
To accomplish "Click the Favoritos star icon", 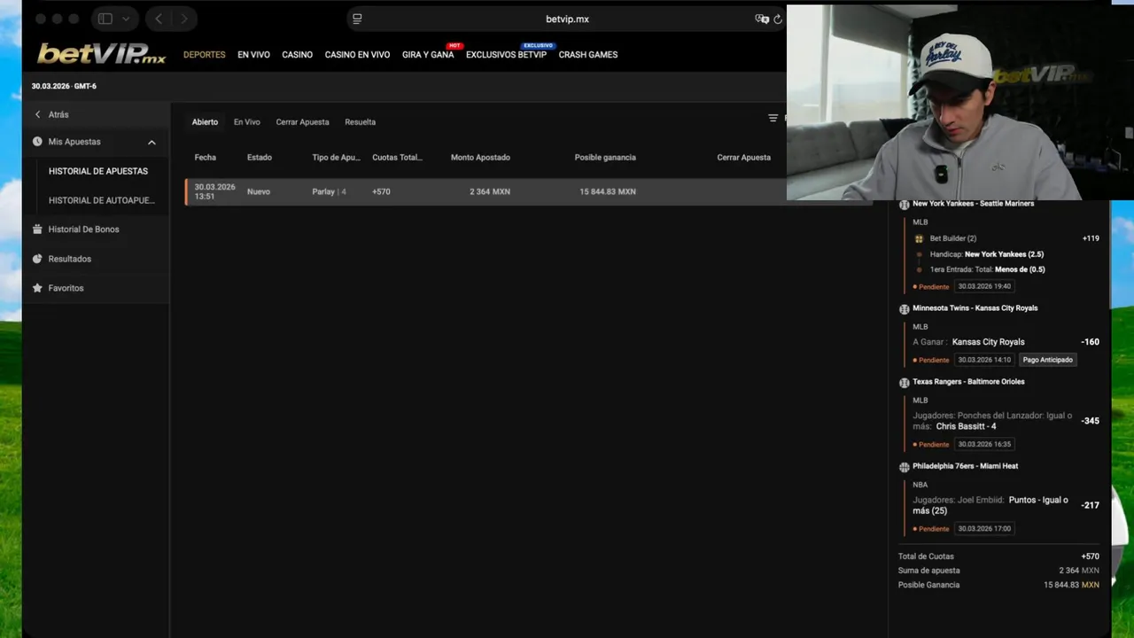I will click(x=37, y=288).
